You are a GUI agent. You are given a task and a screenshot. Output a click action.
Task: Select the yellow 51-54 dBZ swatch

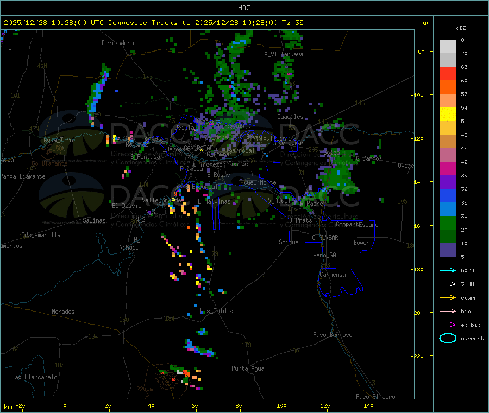click(448, 115)
